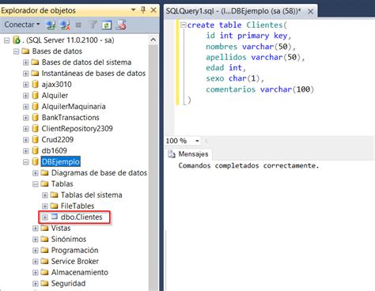Click the 'apellidos' column name in editor
The image size is (375, 291).
pyautogui.click(x=226, y=57)
